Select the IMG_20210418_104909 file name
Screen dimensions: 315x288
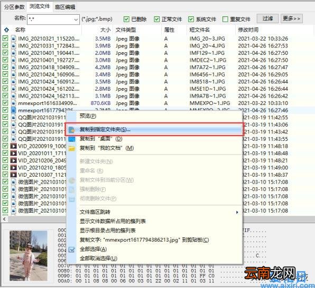[x=49, y=67]
